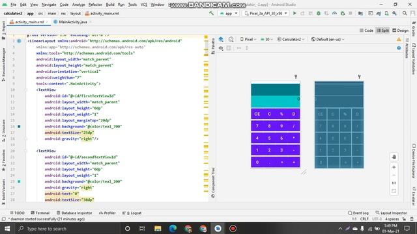Viewport: 417px width, 234px height.
Task: Open the Palette panel tab
Action: (213, 46)
